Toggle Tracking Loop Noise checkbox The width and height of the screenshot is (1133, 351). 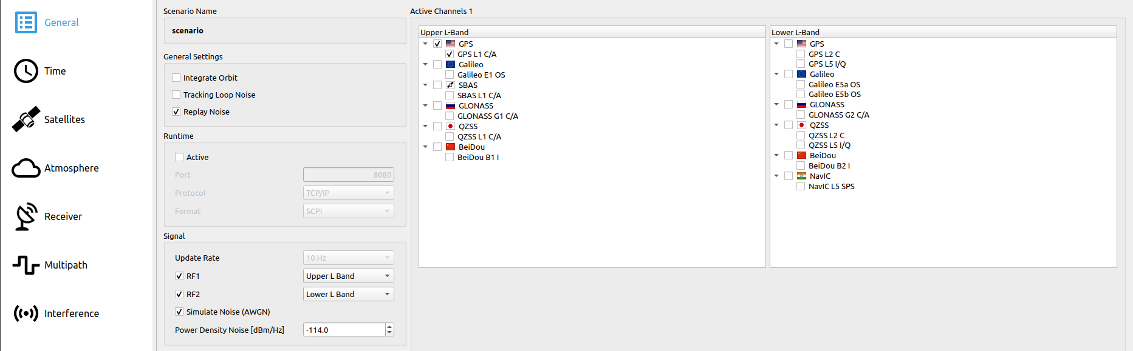(177, 95)
